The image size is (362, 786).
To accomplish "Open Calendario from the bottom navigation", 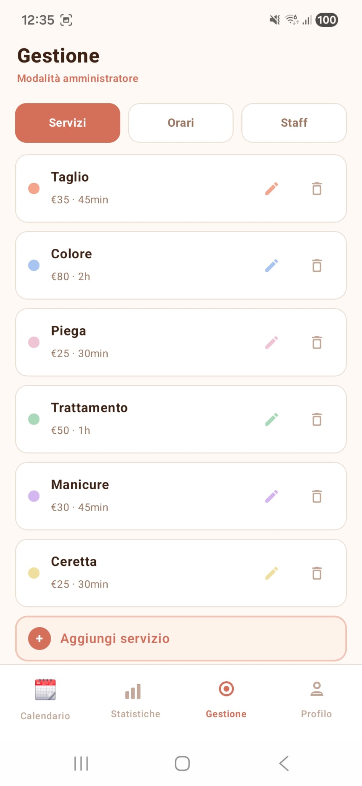I will (x=45, y=699).
